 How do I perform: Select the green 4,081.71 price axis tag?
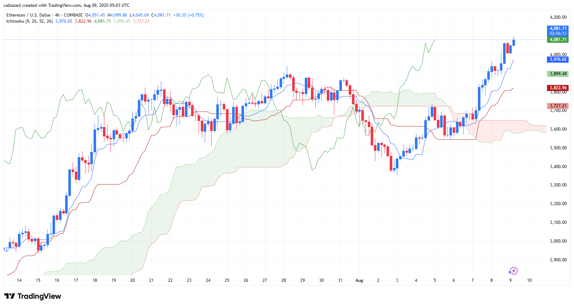tap(558, 40)
